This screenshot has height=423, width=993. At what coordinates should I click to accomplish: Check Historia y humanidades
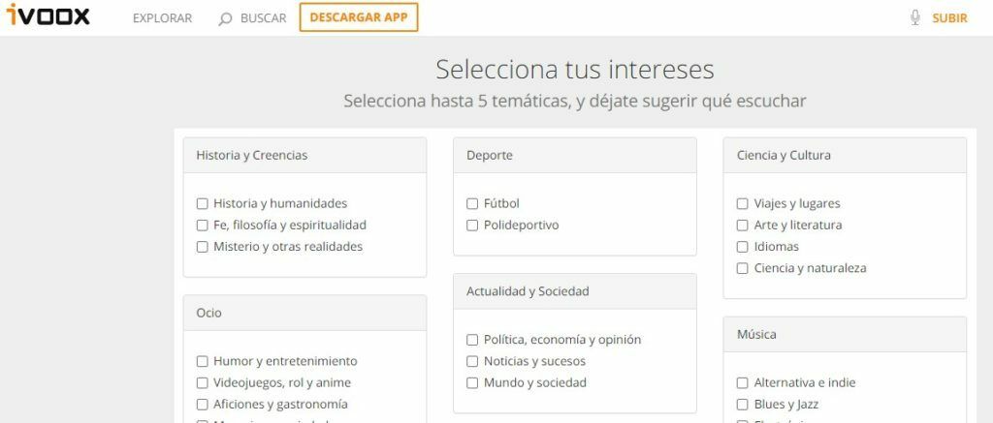click(202, 203)
